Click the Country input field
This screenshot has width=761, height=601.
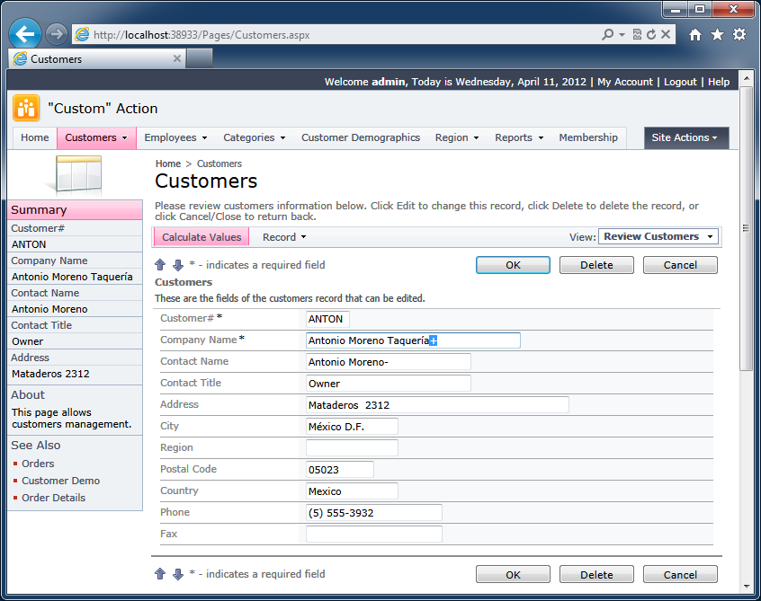(352, 491)
